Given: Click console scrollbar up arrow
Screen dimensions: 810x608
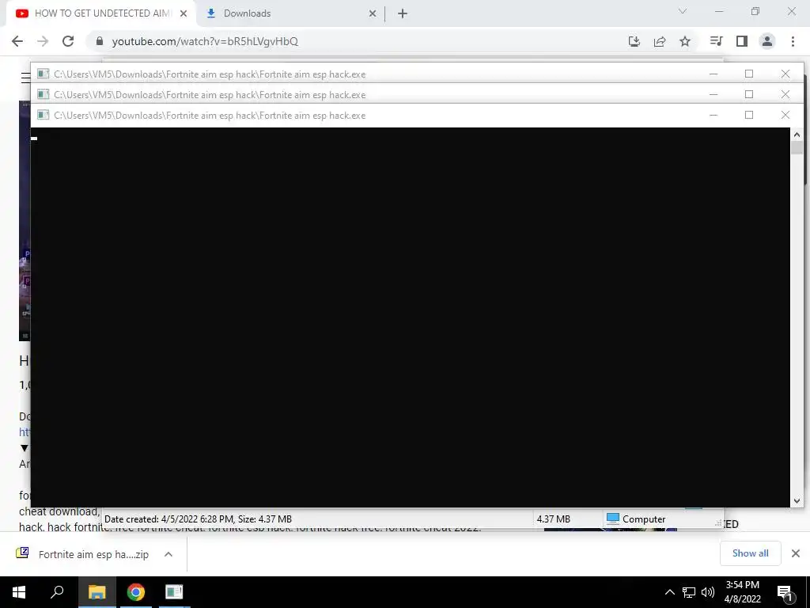Looking at the screenshot, I should [x=797, y=135].
